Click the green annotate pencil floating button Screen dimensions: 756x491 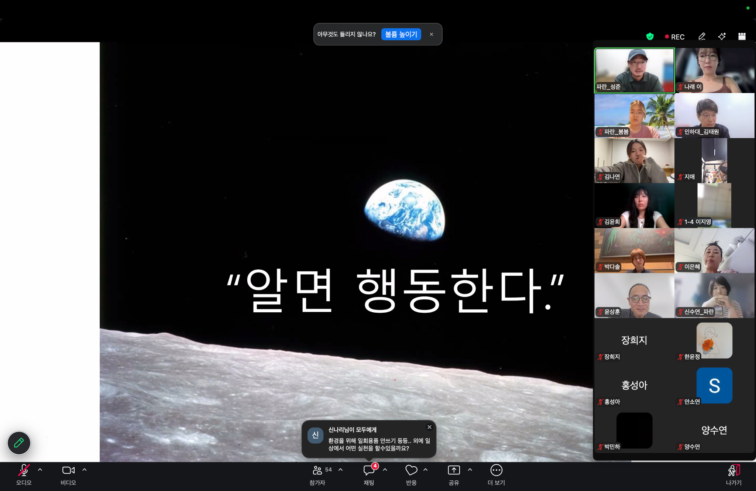tap(19, 443)
